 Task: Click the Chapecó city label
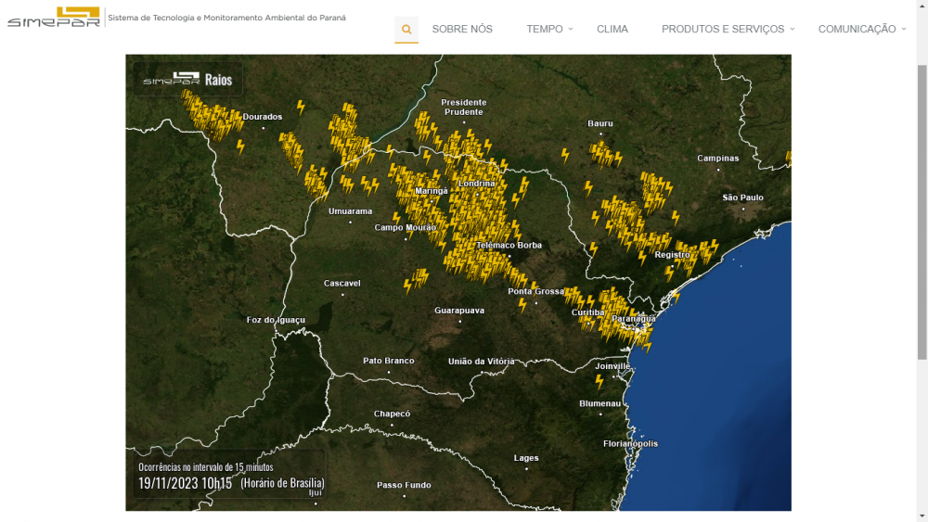(x=392, y=414)
